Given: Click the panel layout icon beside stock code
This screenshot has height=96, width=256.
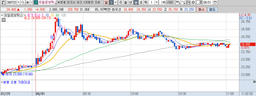Looking at the screenshot, I should 3,2.
